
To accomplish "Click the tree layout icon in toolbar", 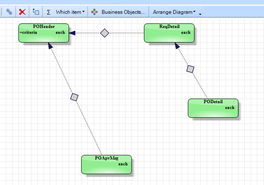I will click(36, 12).
